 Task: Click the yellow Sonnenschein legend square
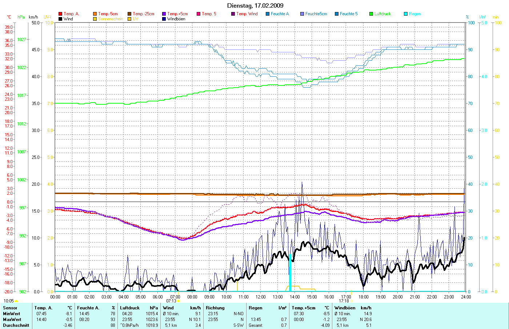(95, 19)
